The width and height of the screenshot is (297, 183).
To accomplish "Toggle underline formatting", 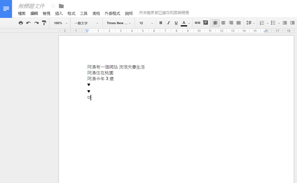I will pos(176,23).
